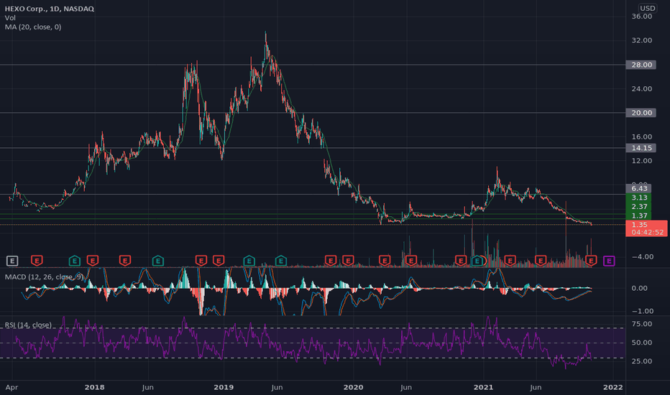670x395 pixels.
Task: Select the RSI (14, close) legend
Action: 28,325
